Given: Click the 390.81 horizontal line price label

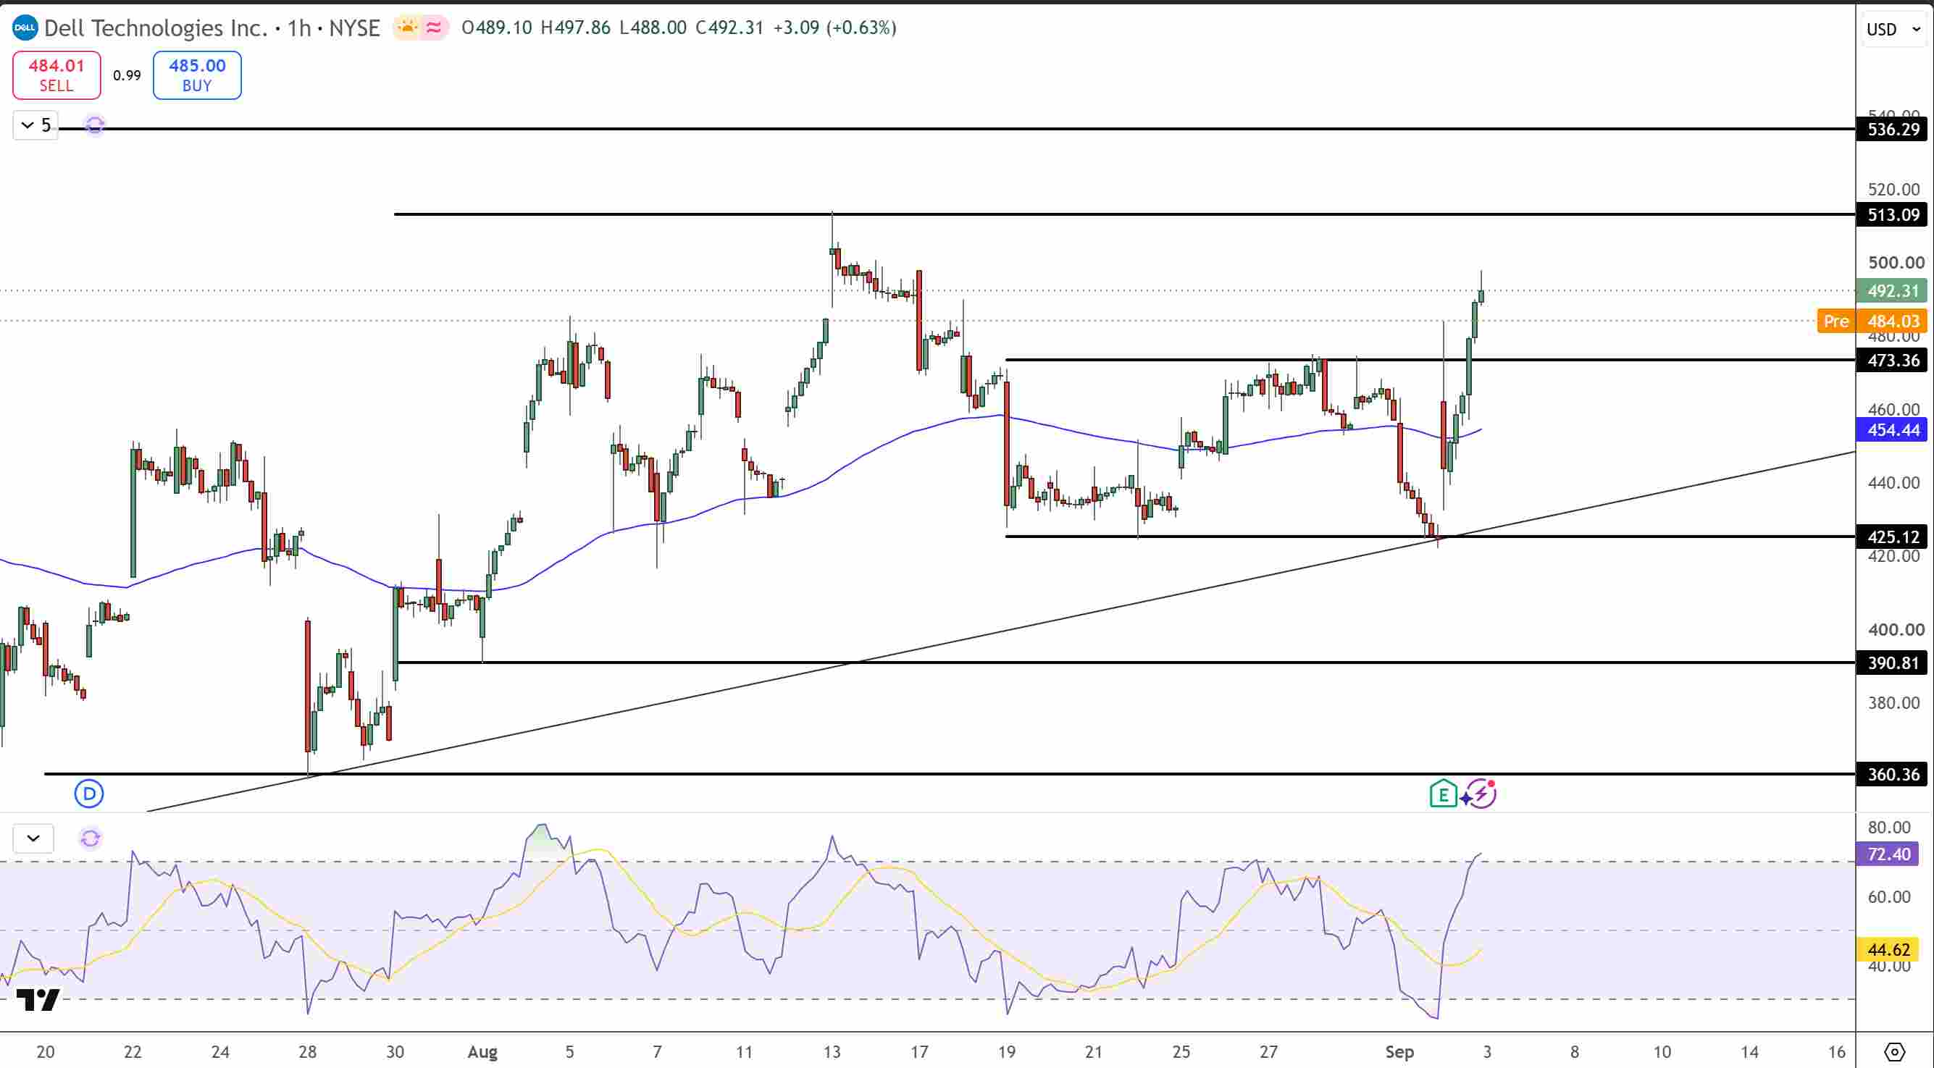Looking at the screenshot, I should click(x=1892, y=663).
